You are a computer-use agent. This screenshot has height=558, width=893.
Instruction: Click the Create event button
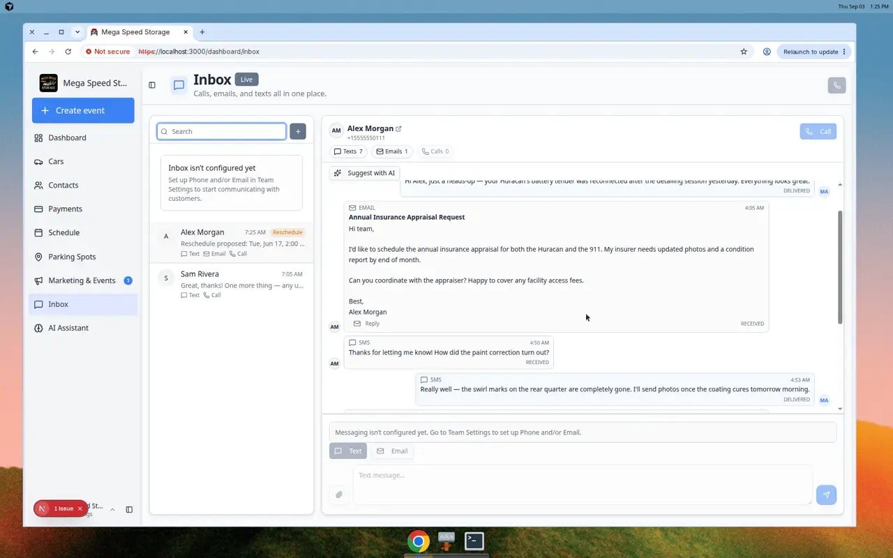point(83,110)
